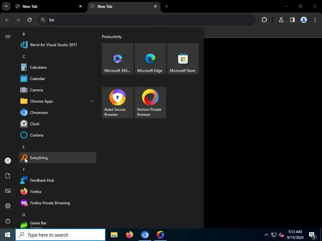Open the last pinned taskbar app

pyautogui.click(x=160, y=235)
